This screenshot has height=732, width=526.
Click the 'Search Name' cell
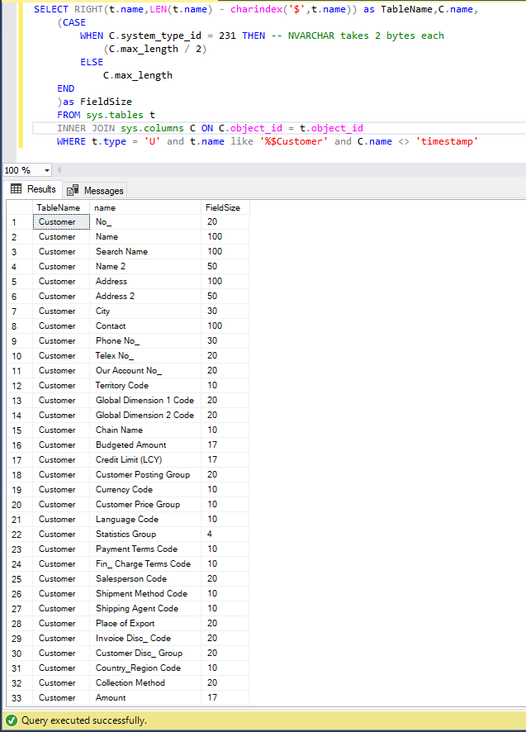tap(145, 252)
